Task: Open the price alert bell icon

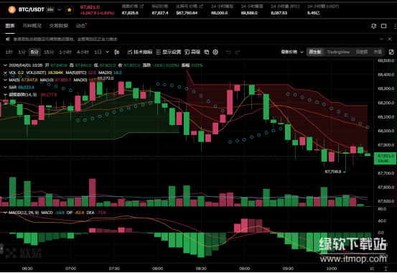Action: tap(374, 26)
